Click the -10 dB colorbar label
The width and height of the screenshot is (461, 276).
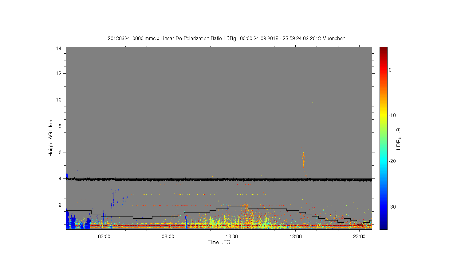coord(392,116)
